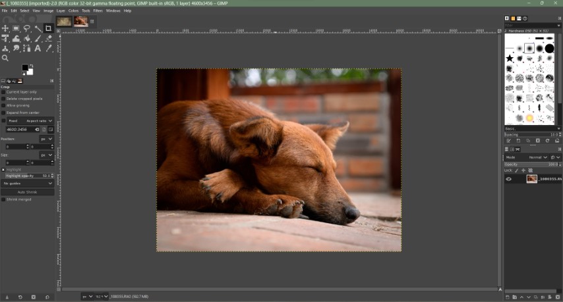Adjust the layer Opacity slider
The width and height of the screenshot is (563, 302).
point(533,164)
